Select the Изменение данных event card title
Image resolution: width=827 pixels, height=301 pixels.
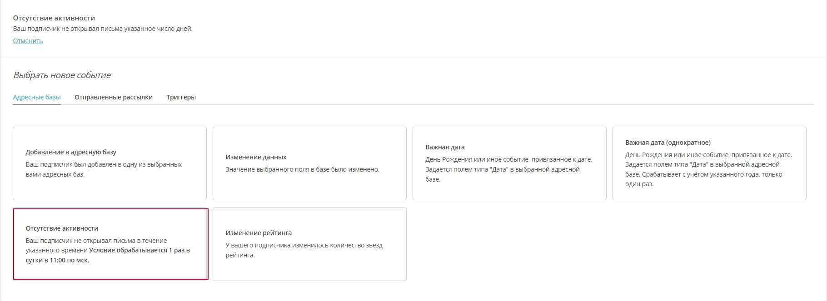pyautogui.click(x=256, y=157)
